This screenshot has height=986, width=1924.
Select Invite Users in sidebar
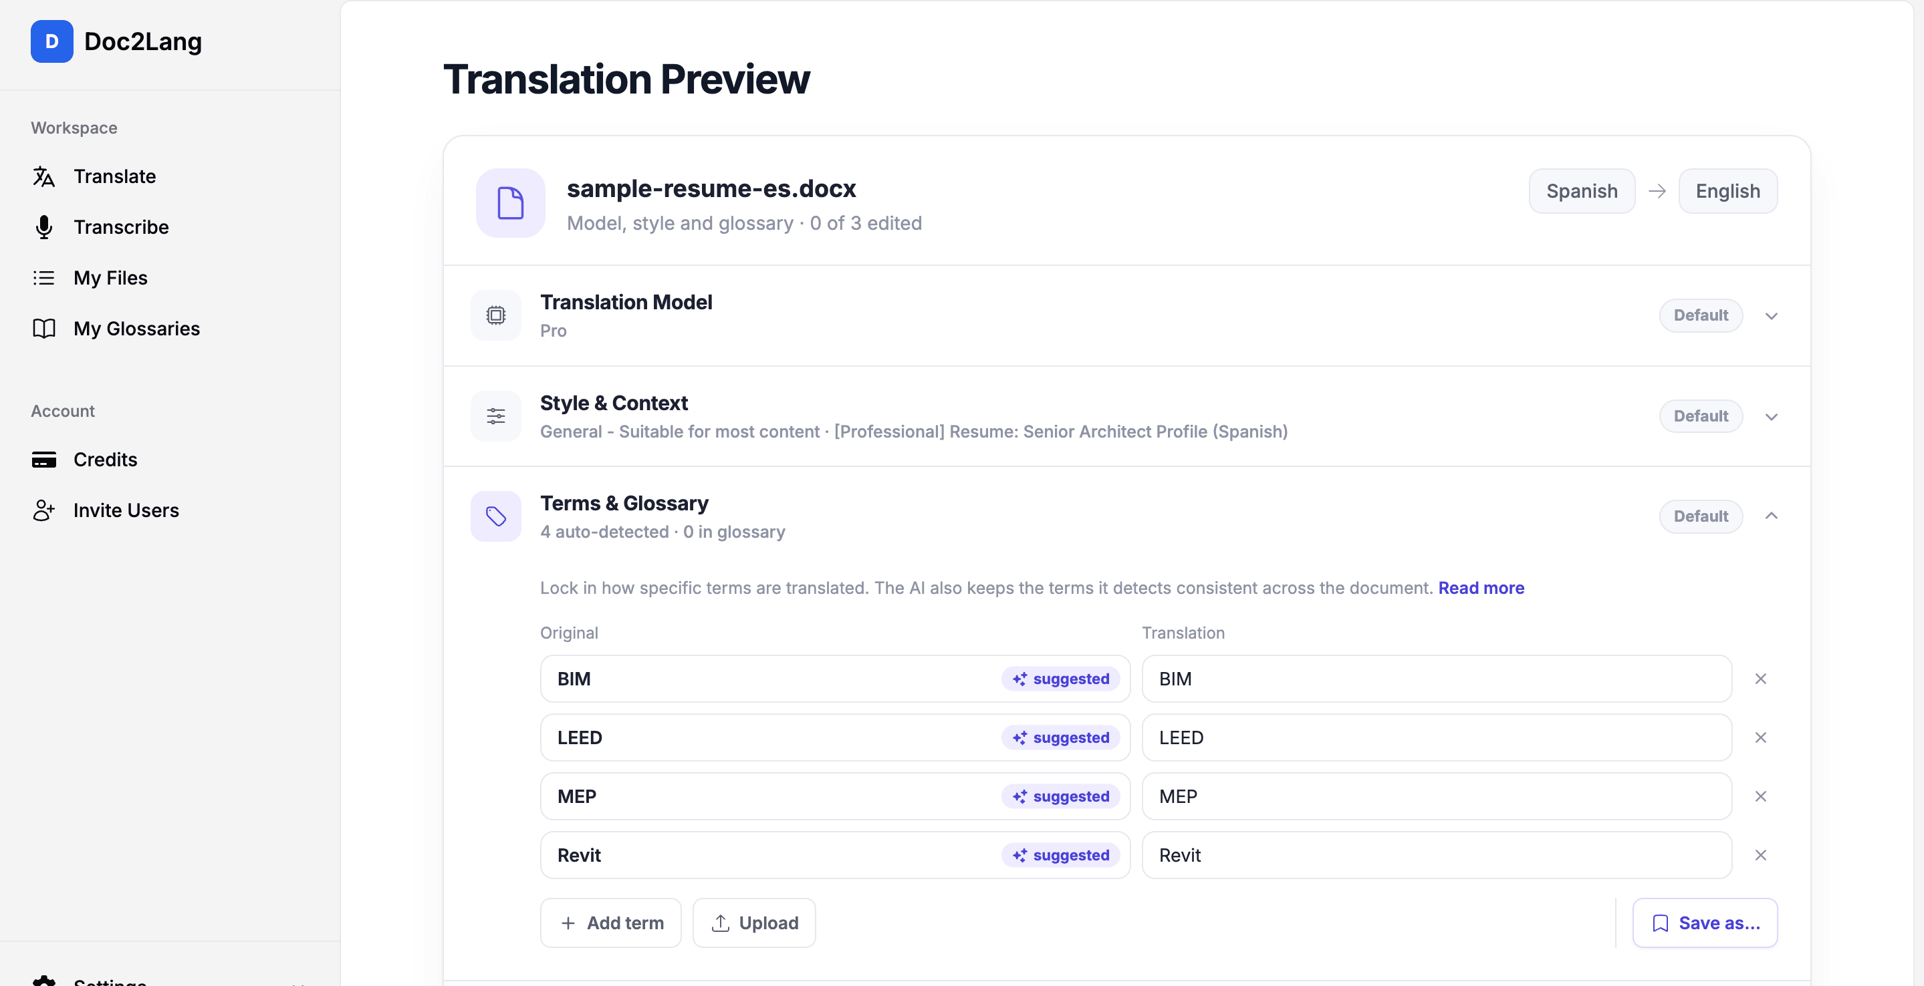pos(126,510)
